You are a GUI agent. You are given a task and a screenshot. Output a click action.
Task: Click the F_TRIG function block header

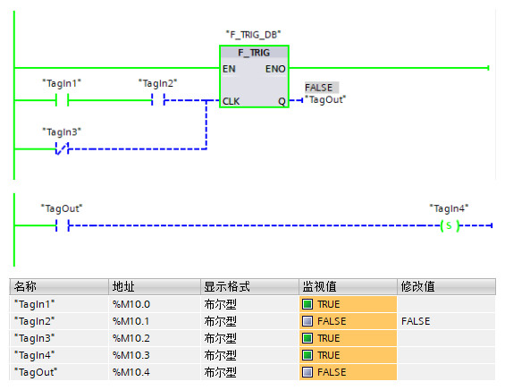(254, 53)
